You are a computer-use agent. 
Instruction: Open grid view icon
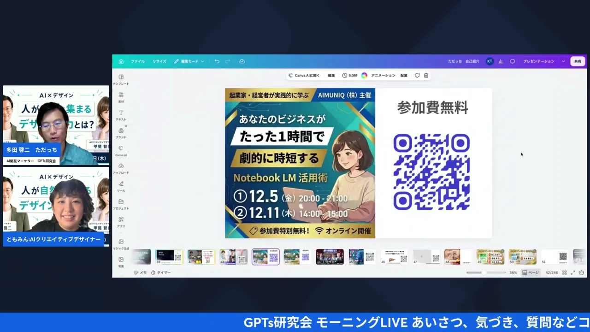[x=564, y=273]
